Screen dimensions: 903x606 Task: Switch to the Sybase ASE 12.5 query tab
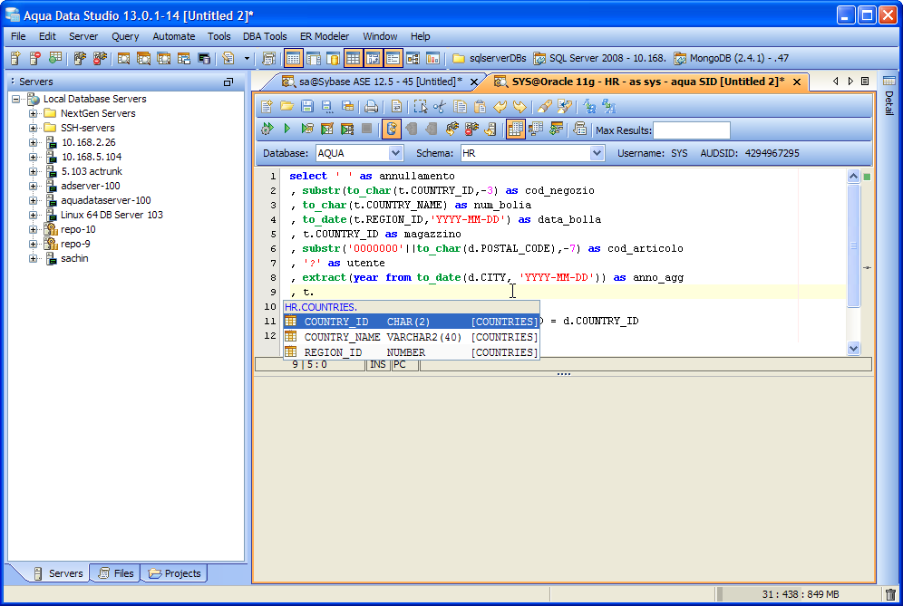[379, 82]
